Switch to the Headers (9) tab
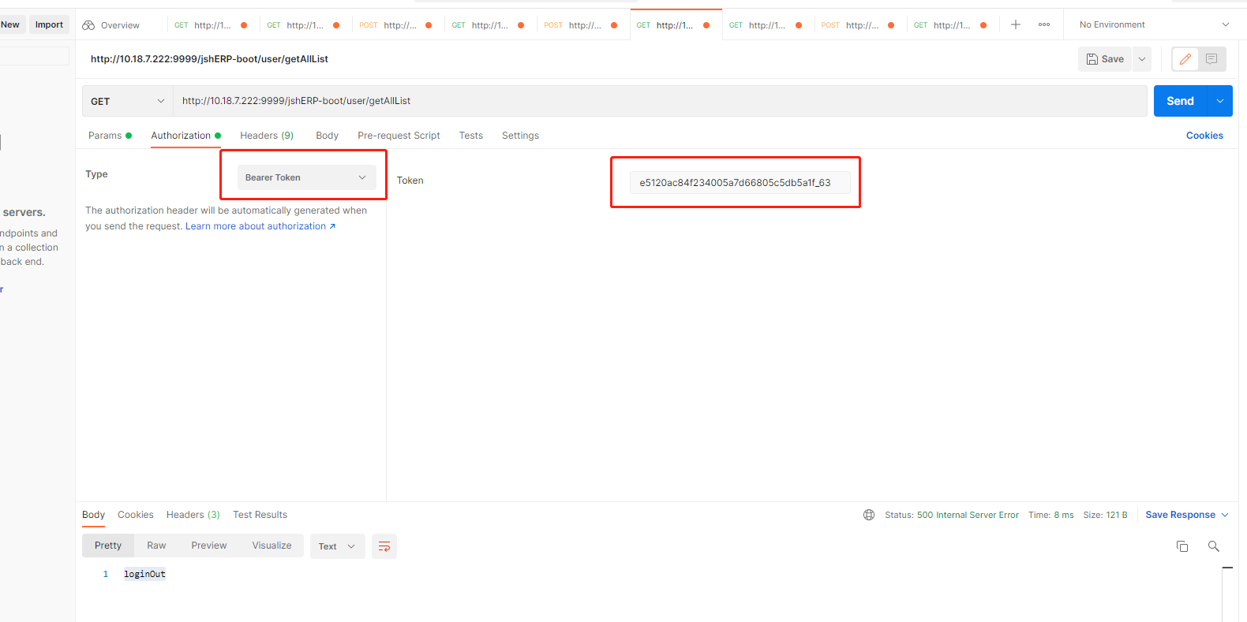The width and height of the screenshot is (1247, 622). click(x=267, y=136)
